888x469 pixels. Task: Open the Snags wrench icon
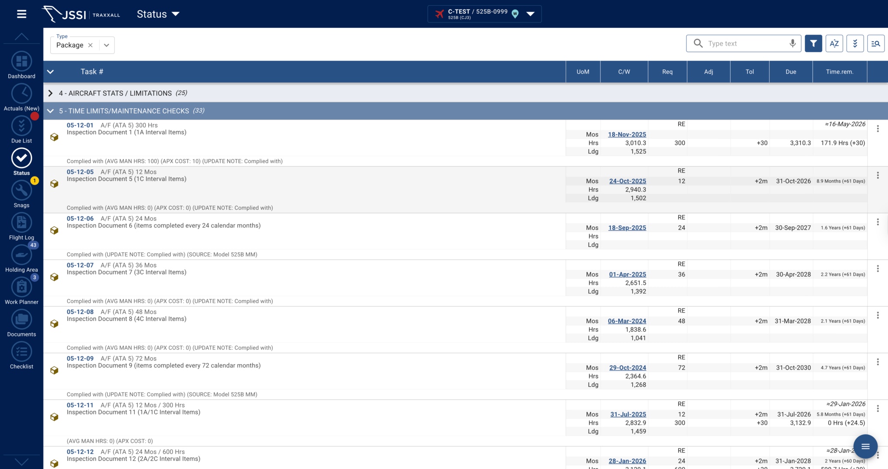click(x=21, y=191)
